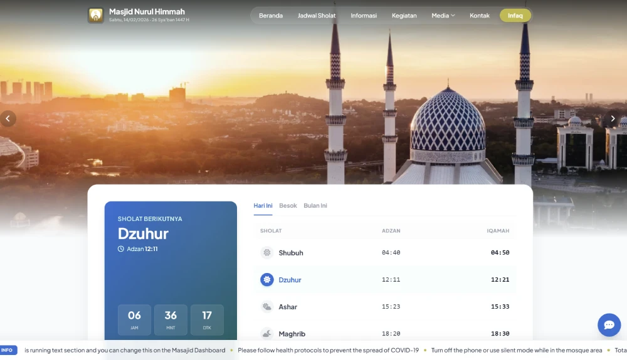627x360 pixels.
Task: Select the Hari Ini tab
Action: point(263,206)
